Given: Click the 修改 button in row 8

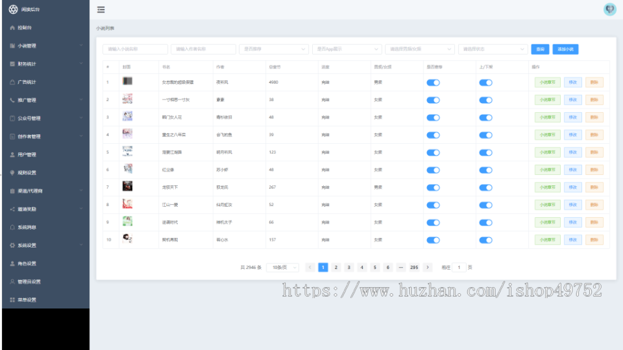Looking at the screenshot, I should coord(572,205).
